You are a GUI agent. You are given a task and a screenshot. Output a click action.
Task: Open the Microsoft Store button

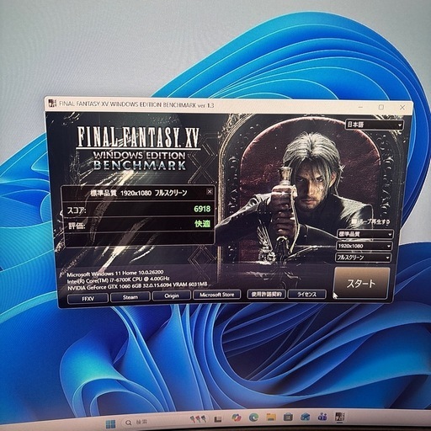pyautogui.click(x=216, y=295)
